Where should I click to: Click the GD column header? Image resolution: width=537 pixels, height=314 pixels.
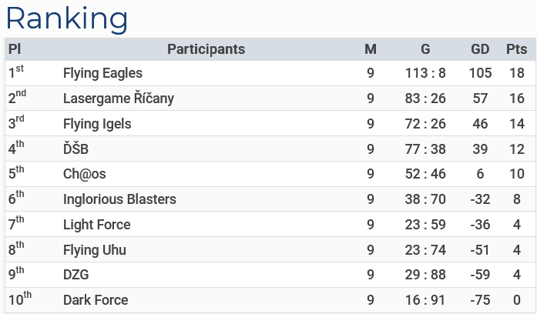tap(480, 49)
